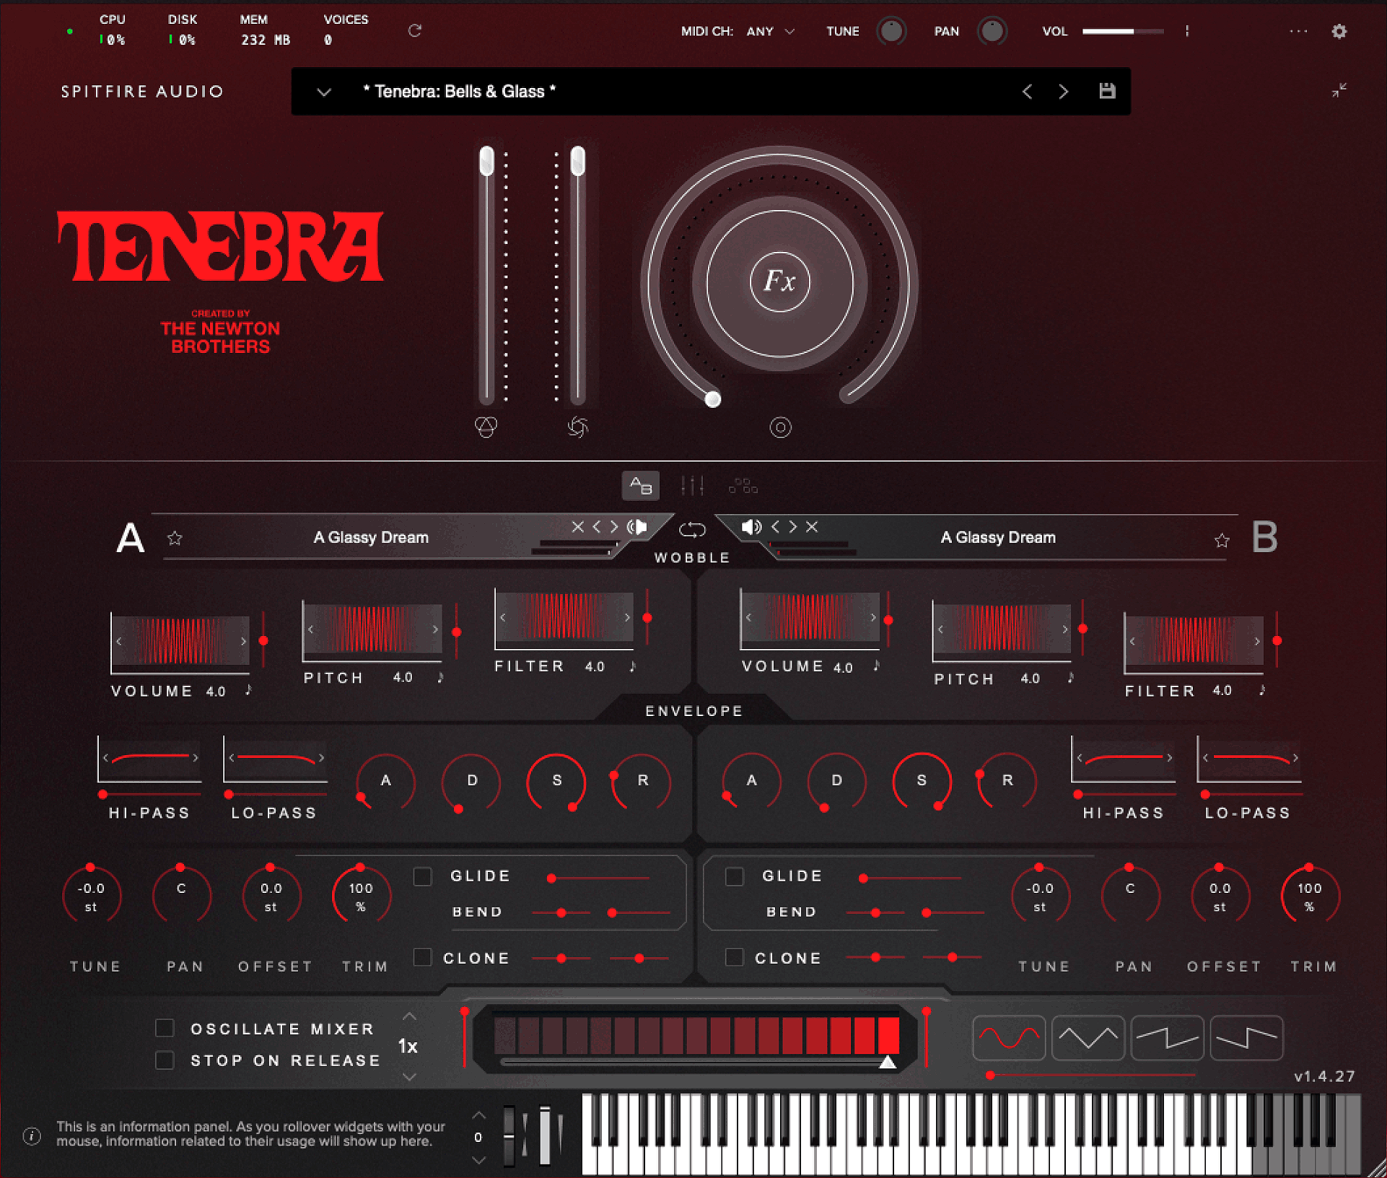The width and height of the screenshot is (1387, 1178).
Task: Open the plugin settings gear
Action: coord(1340,31)
